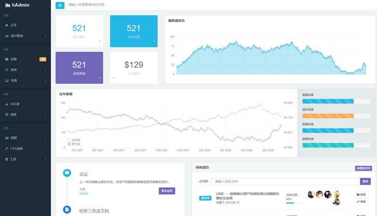
Task: Open 信箱 mailbox with the 16 badge
Action: (14, 59)
